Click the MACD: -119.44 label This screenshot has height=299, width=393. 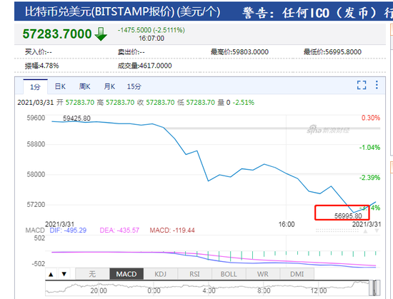pos(172,230)
